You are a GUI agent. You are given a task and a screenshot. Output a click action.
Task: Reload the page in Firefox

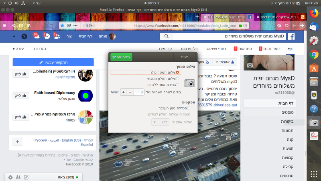(x=286, y=25)
